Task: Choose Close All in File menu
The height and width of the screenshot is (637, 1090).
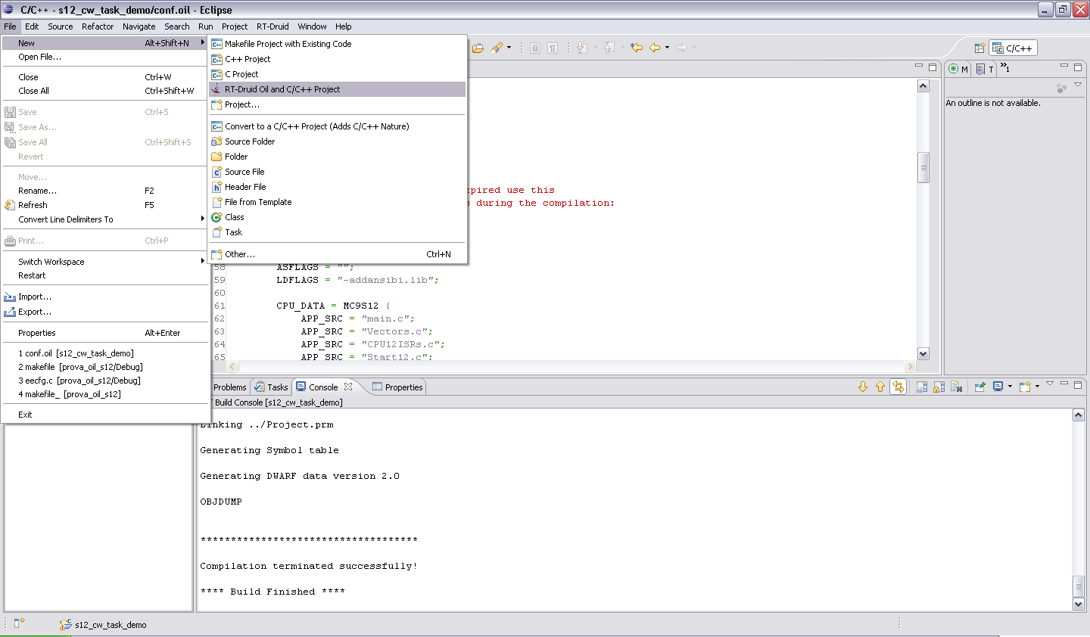Action: pyautogui.click(x=105, y=91)
